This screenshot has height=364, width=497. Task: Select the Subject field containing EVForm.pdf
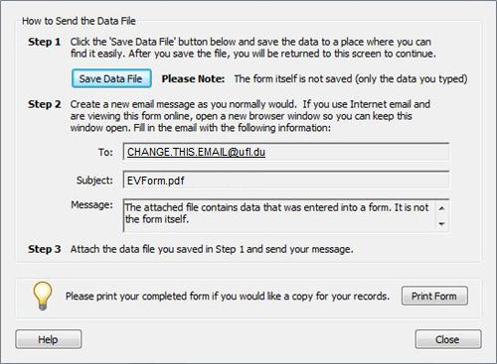[286, 181]
